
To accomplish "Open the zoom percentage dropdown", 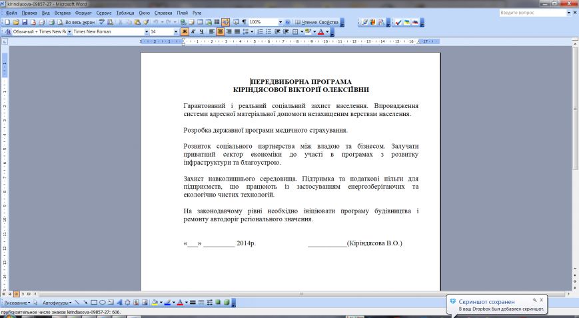I will (281, 22).
